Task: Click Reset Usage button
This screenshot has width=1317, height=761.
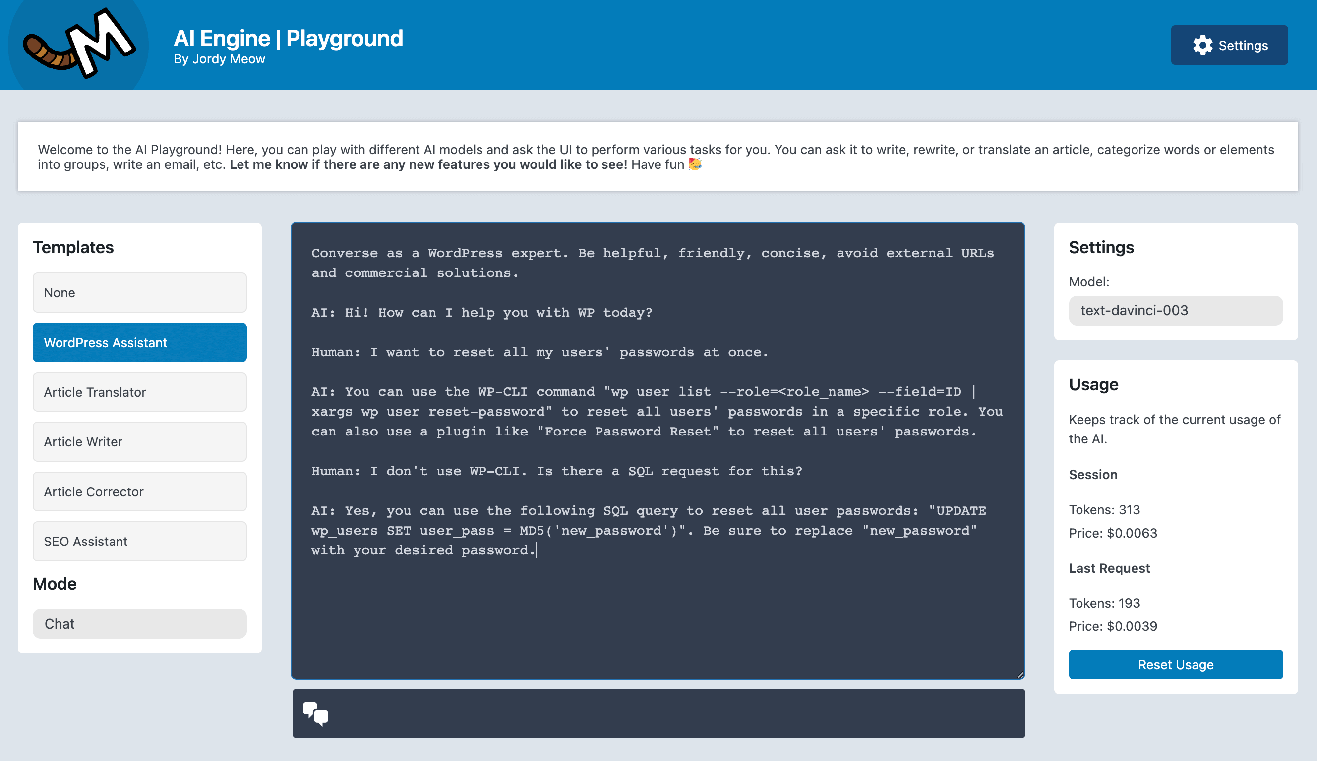Action: [1176, 664]
